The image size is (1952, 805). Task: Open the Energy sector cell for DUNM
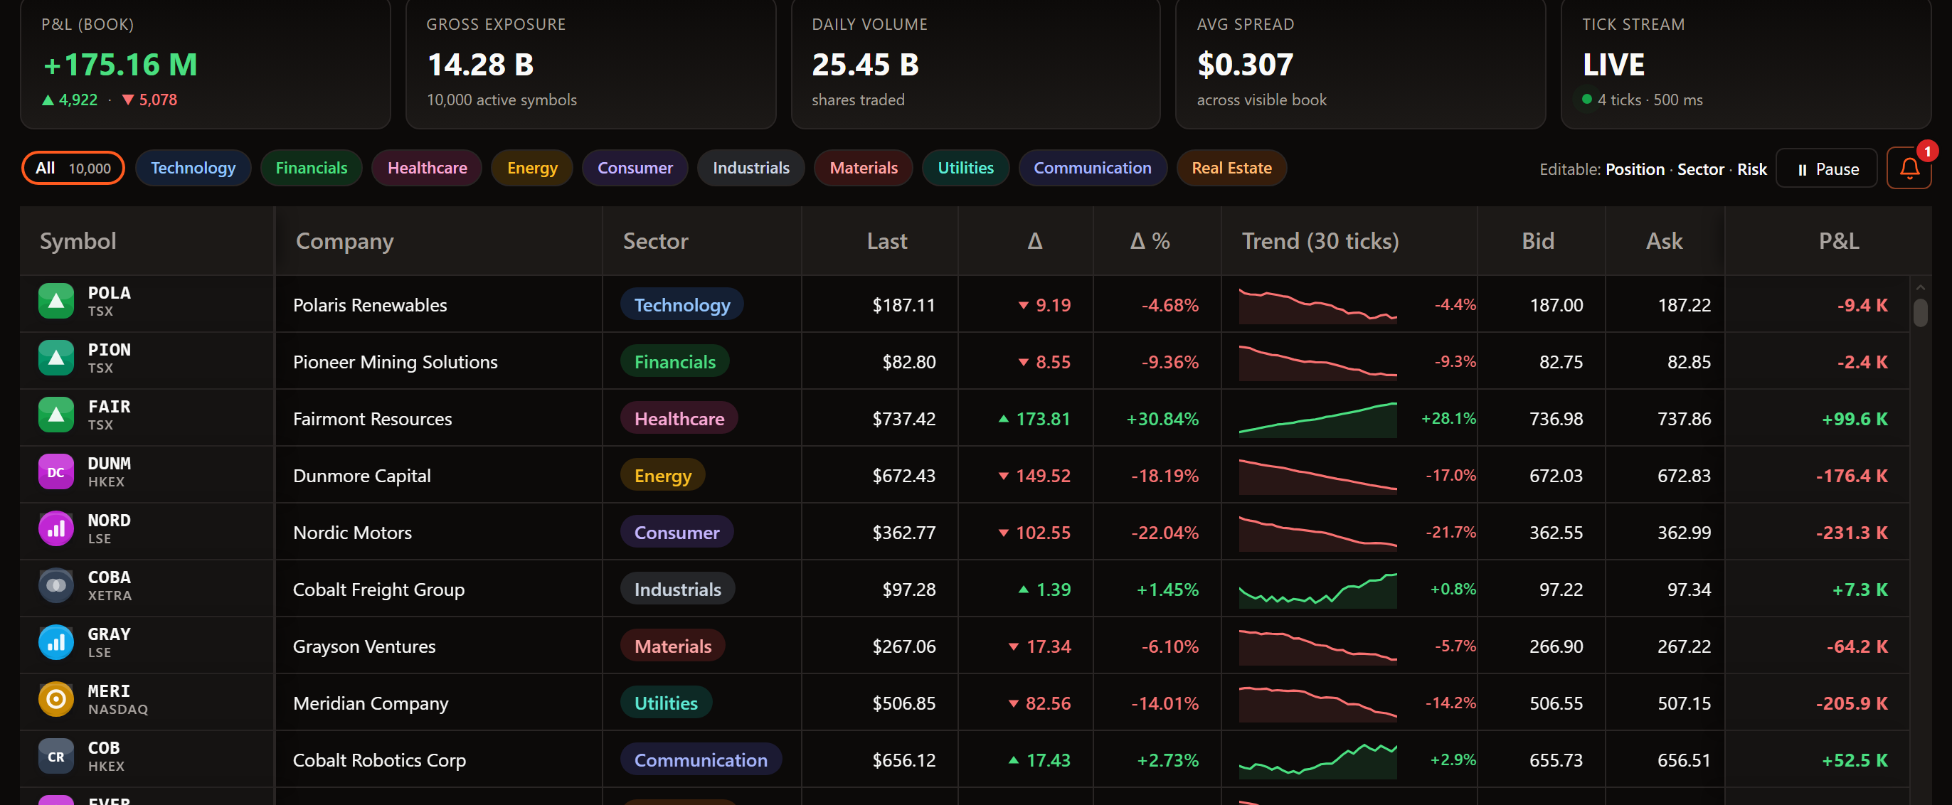tap(663, 475)
